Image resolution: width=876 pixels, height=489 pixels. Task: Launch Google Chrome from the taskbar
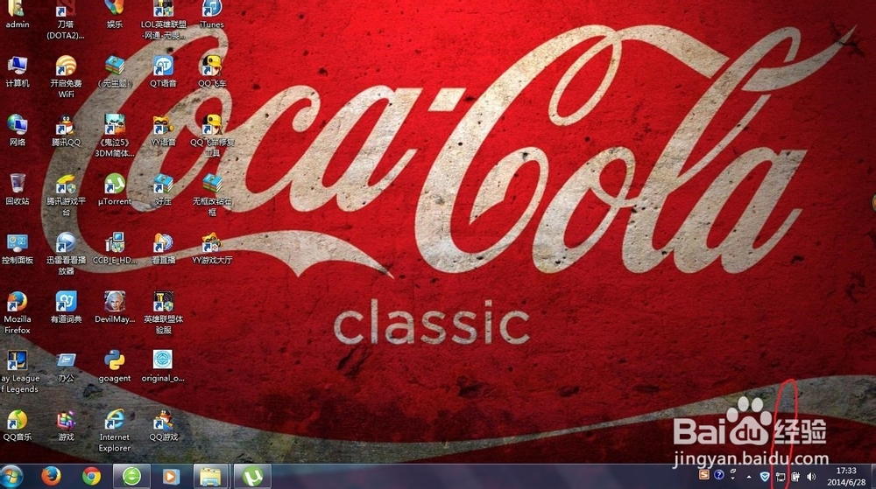92,476
